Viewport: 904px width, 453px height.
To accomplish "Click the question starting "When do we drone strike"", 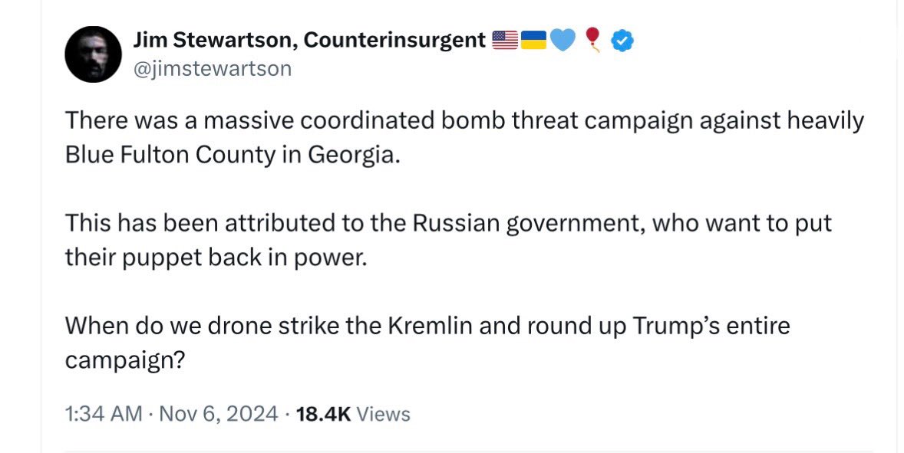I will point(427,343).
